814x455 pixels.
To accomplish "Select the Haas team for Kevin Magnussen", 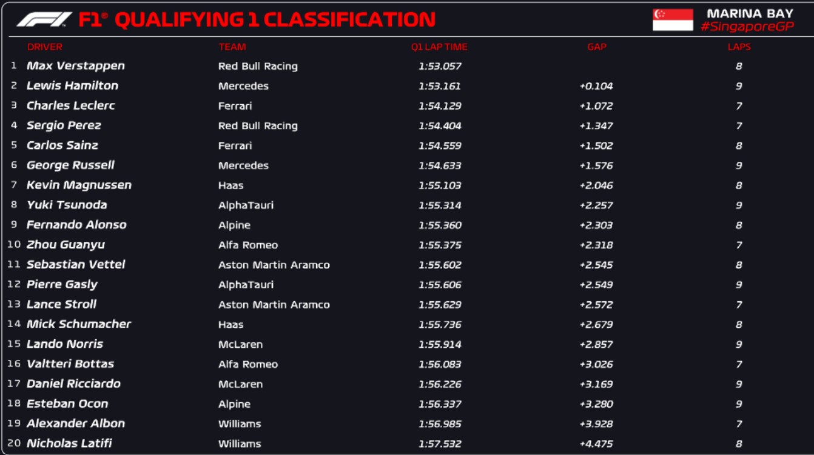I will pos(230,185).
